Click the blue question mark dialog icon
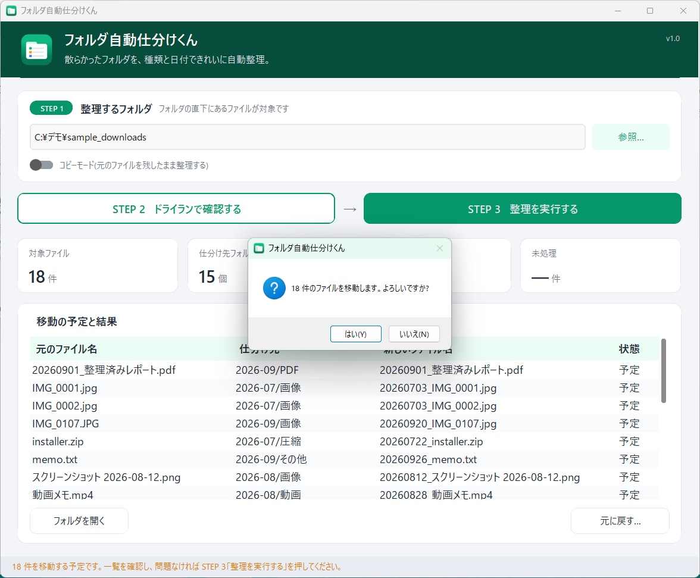The image size is (700, 578). (x=274, y=288)
